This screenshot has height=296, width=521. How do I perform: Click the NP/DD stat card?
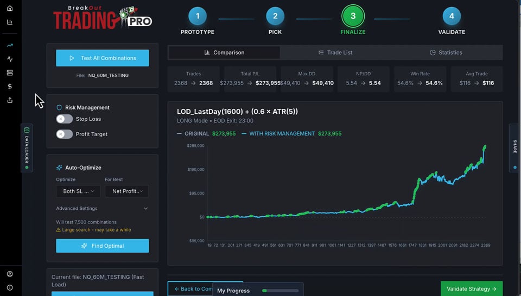tap(363, 79)
